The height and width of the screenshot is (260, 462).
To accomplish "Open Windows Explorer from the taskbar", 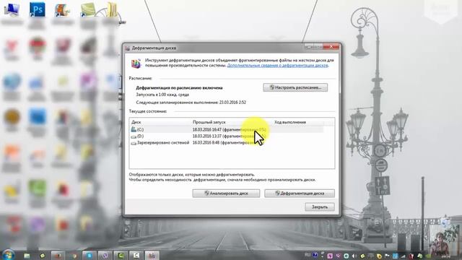I will [27, 255].
